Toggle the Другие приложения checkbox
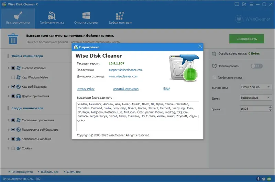Screen dimensions: 275x182 pyautogui.click(x=13, y=96)
